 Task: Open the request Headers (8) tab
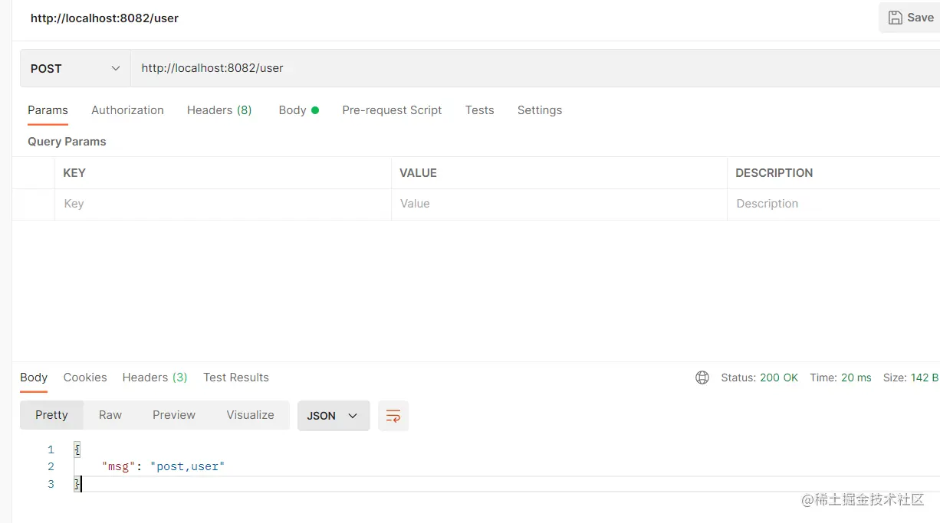click(x=219, y=110)
